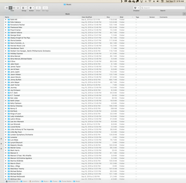Select Herbert Von Karajan_ Berlin Philharmonic Orchestra

[x=30, y=51]
